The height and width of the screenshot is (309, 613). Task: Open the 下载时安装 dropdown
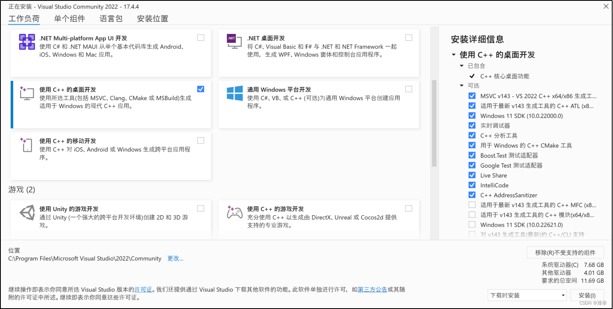click(527, 295)
